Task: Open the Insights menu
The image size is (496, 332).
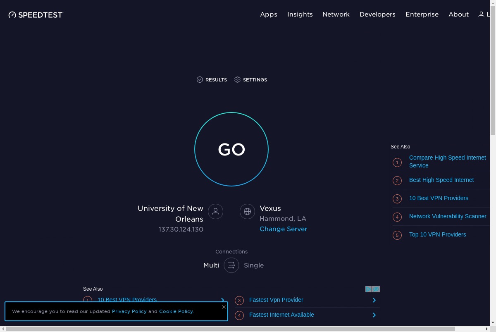Action: click(300, 14)
